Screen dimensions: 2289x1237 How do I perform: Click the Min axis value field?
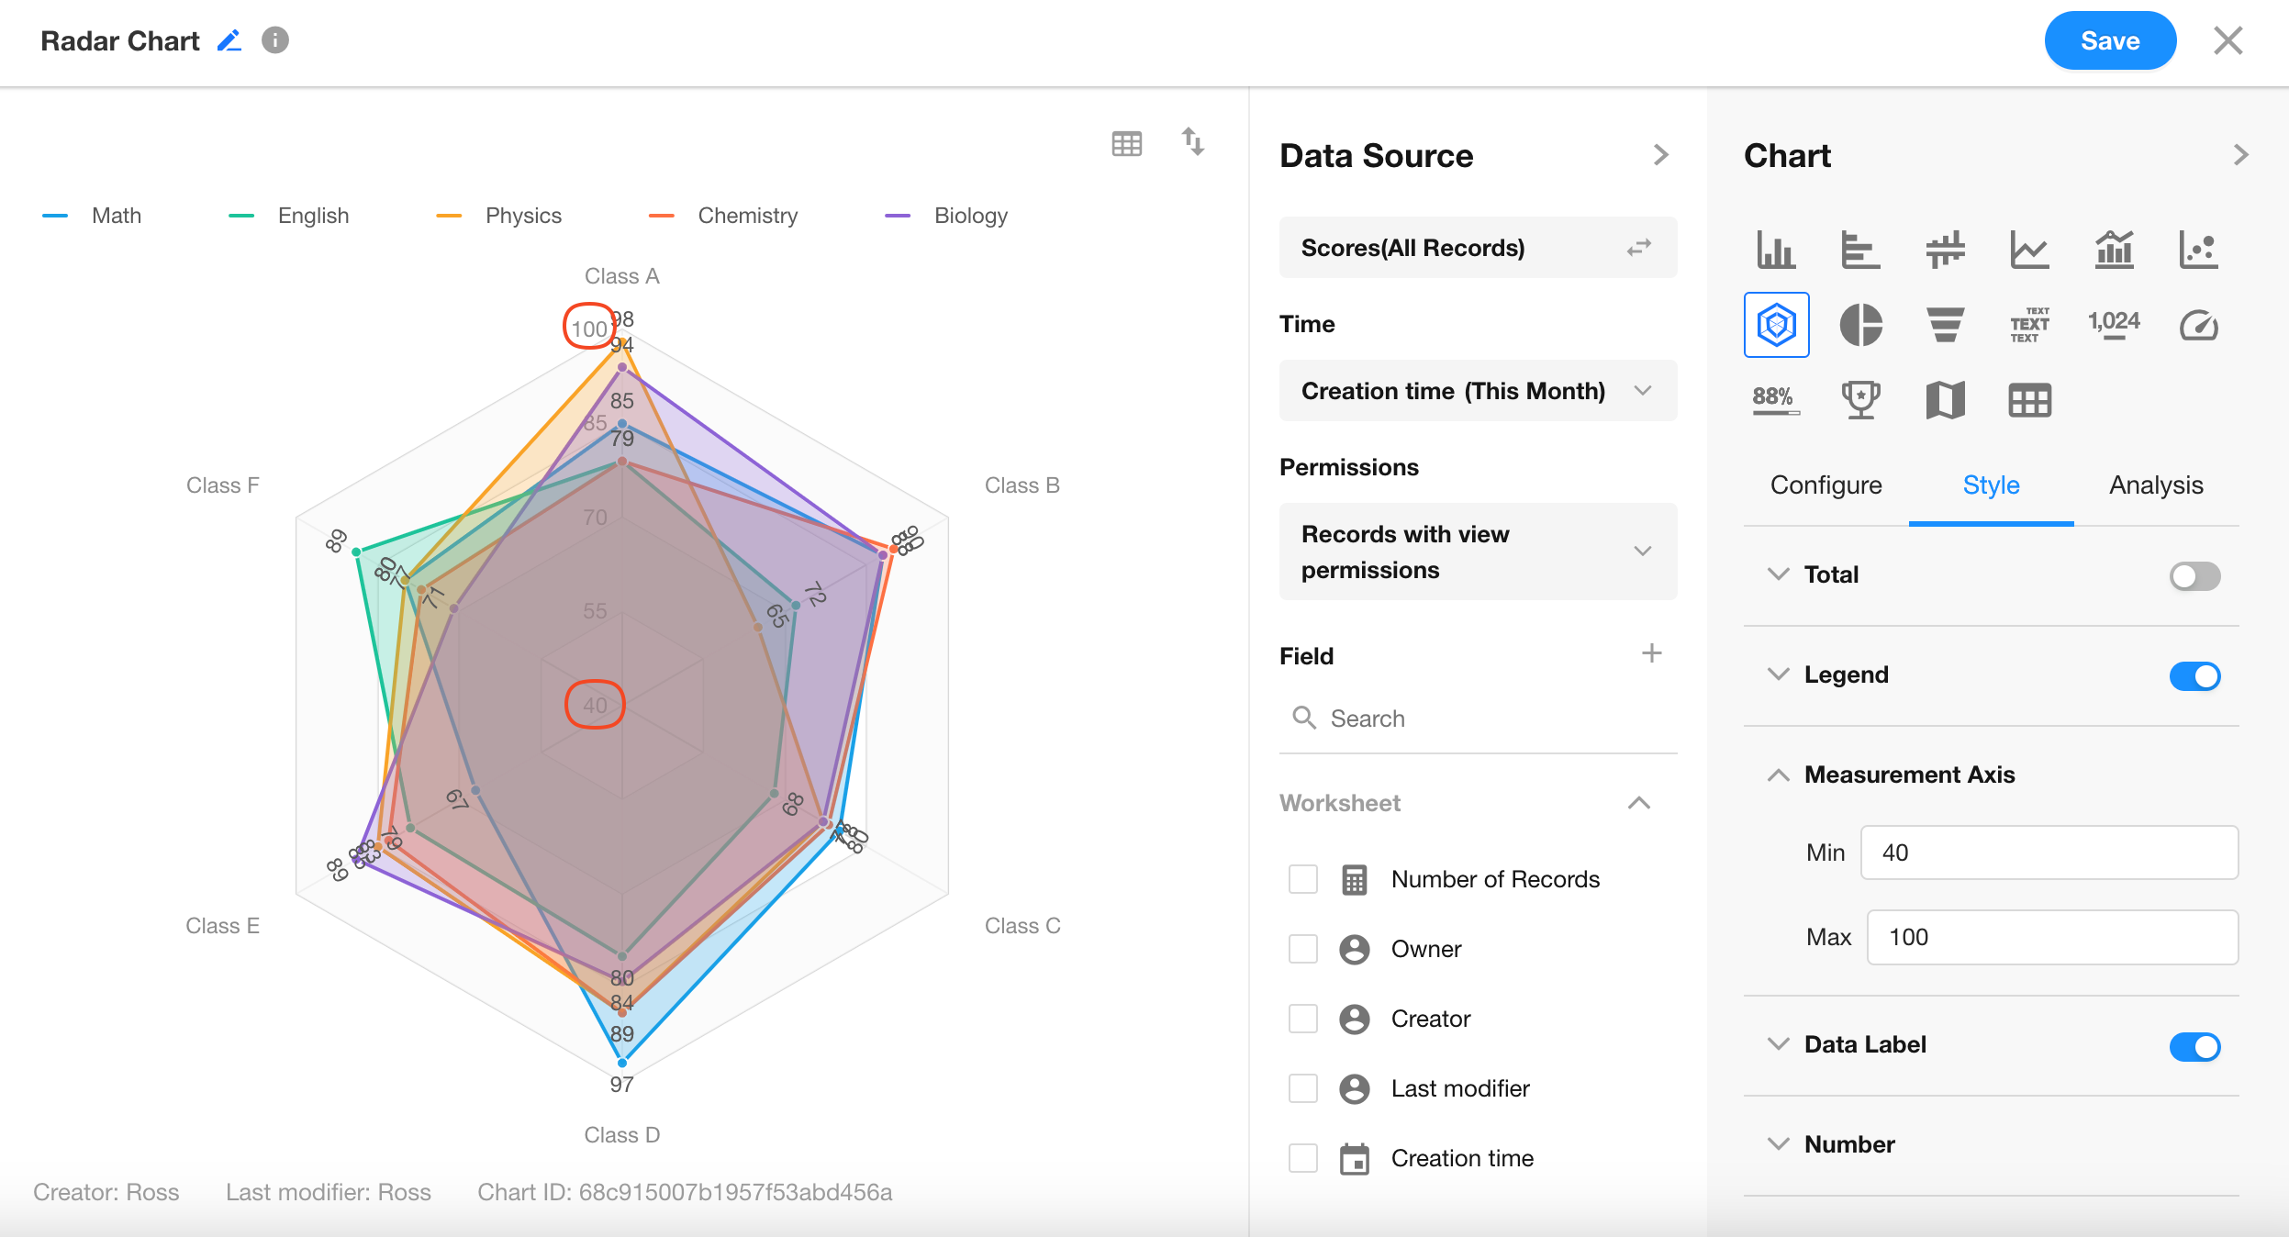2049,853
